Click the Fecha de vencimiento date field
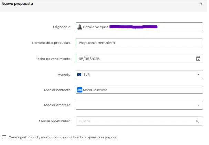Image resolution: width=209 pixels, height=145 pixels. click(x=139, y=59)
